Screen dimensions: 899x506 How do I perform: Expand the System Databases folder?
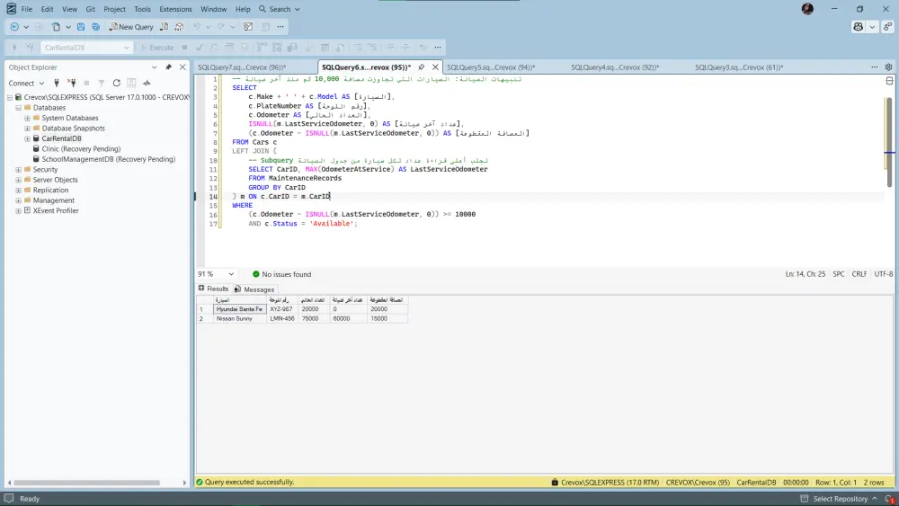(27, 118)
